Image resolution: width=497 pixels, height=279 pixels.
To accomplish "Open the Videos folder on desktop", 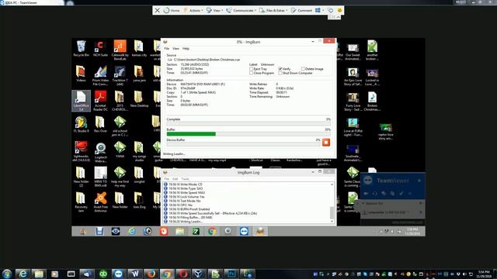I will pos(81,74).
